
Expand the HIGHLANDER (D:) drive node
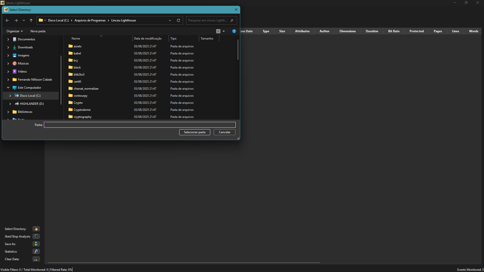(x=10, y=104)
